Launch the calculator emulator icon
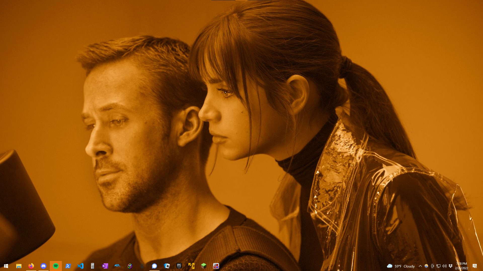Viewport: 483px width, 271px height. 93,266
